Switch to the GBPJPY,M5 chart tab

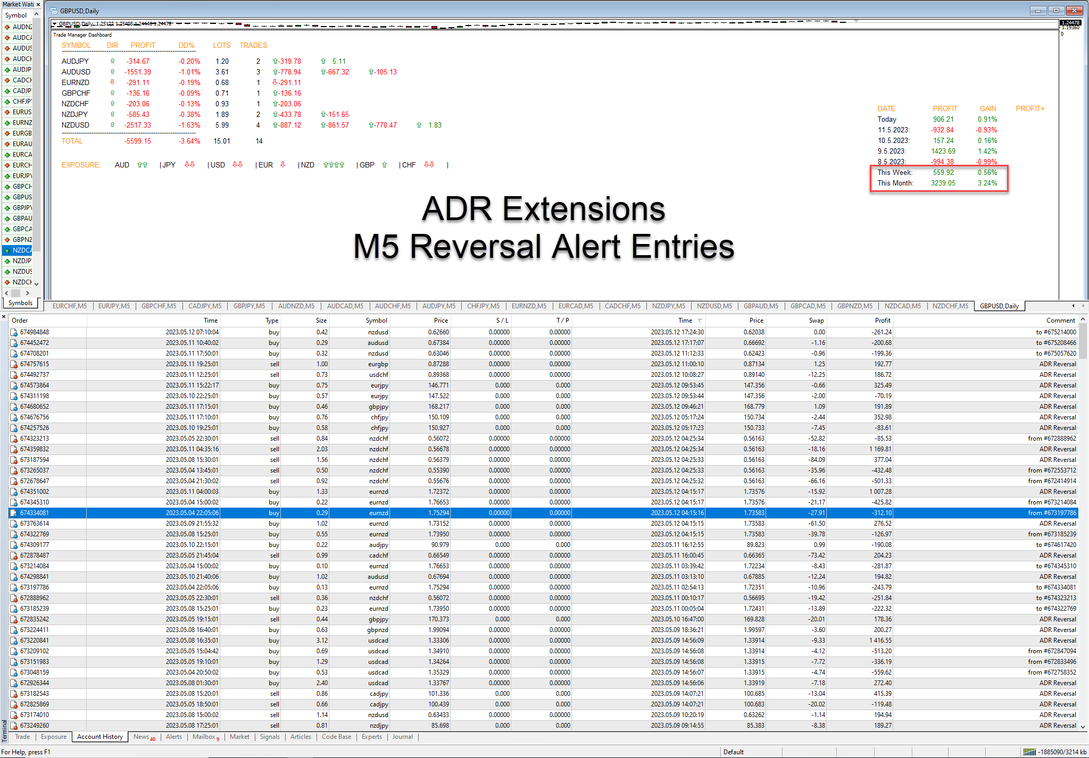[249, 306]
